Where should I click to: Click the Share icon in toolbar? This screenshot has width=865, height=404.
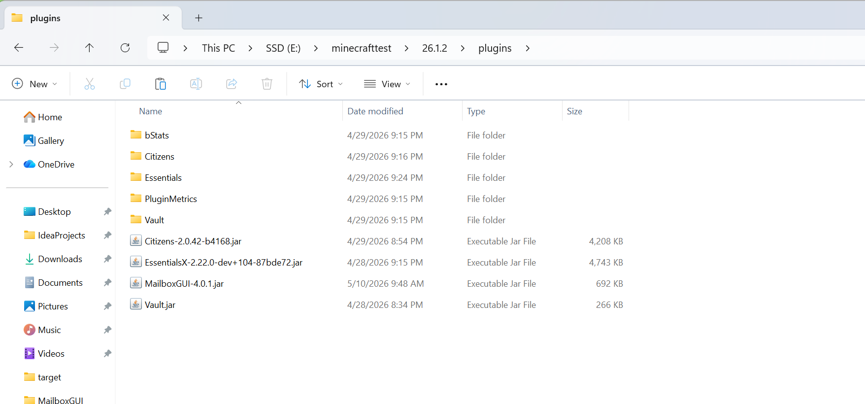[x=232, y=84]
